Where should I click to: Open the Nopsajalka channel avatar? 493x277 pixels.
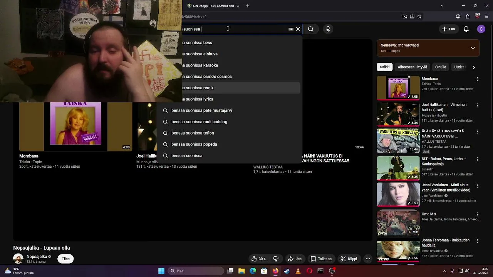(x=18, y=259)
